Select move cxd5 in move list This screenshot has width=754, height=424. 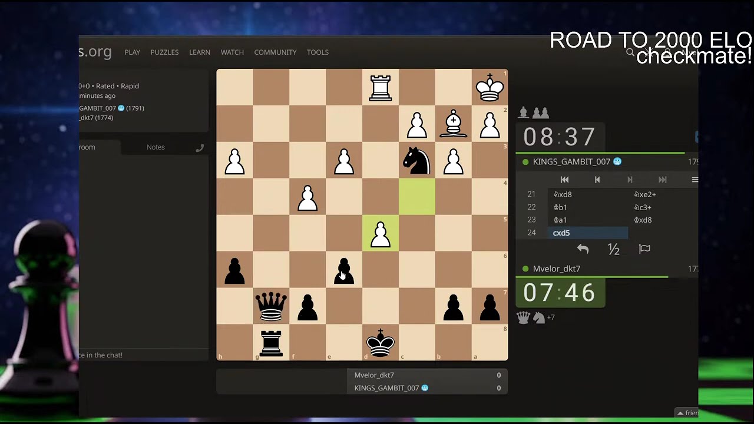coord(588,233)
